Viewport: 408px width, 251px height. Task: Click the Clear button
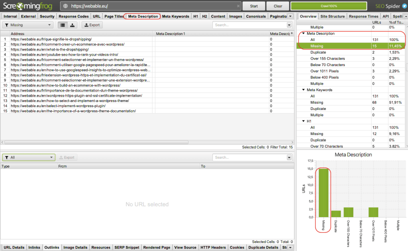tap(278, 6)
